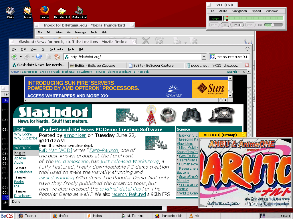
Task: Click Firefox stop loading icon
Action: click(48, 57)
